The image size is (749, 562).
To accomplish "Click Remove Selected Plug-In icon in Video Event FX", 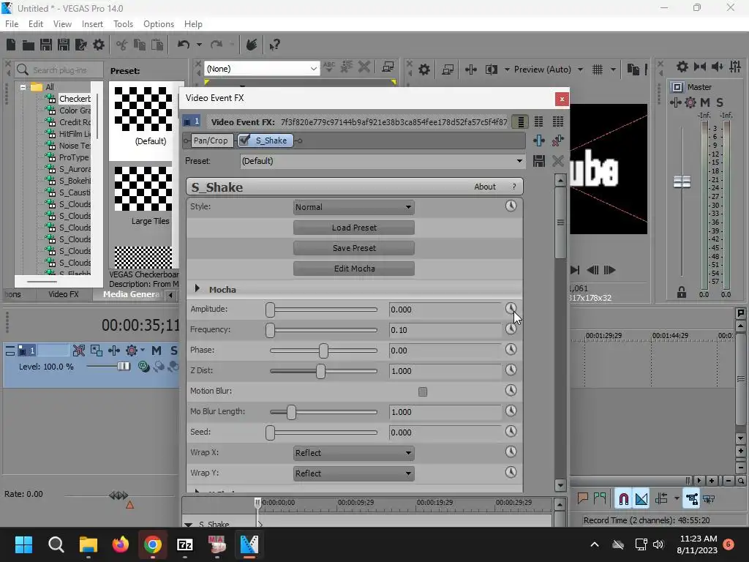I will 557,140.
